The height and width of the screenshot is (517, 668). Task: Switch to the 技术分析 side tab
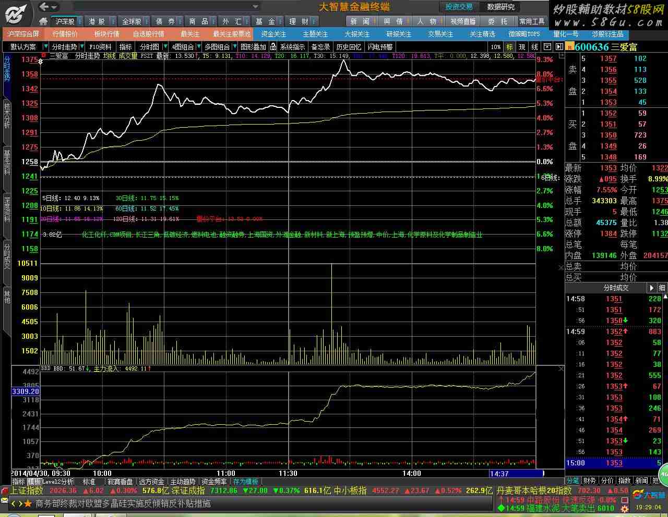[7, 116]
